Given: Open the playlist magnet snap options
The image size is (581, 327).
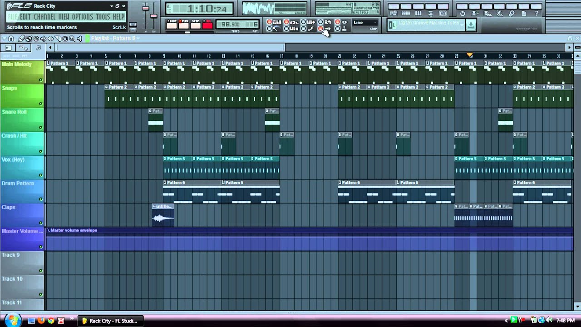Looking at the screenshot, I should [11, 39].
